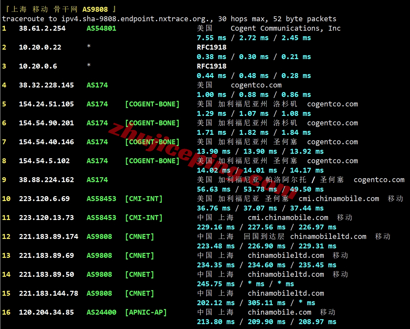Click the 帕洛阿尔托 location in hop 9
The image size is (410, 329).
[286, 180]
